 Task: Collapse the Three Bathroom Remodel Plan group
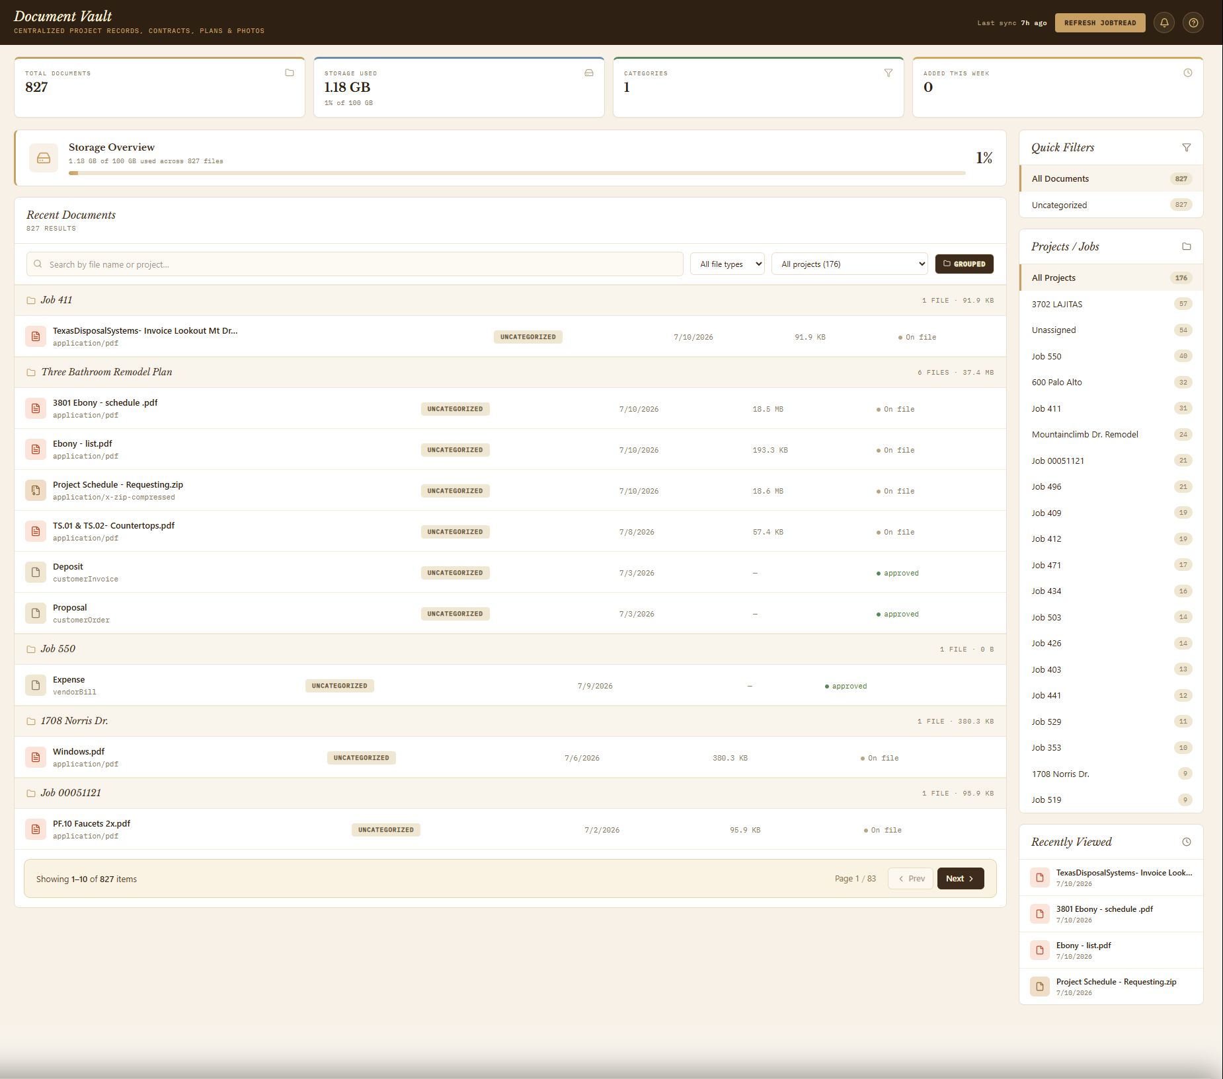point(510,372)
